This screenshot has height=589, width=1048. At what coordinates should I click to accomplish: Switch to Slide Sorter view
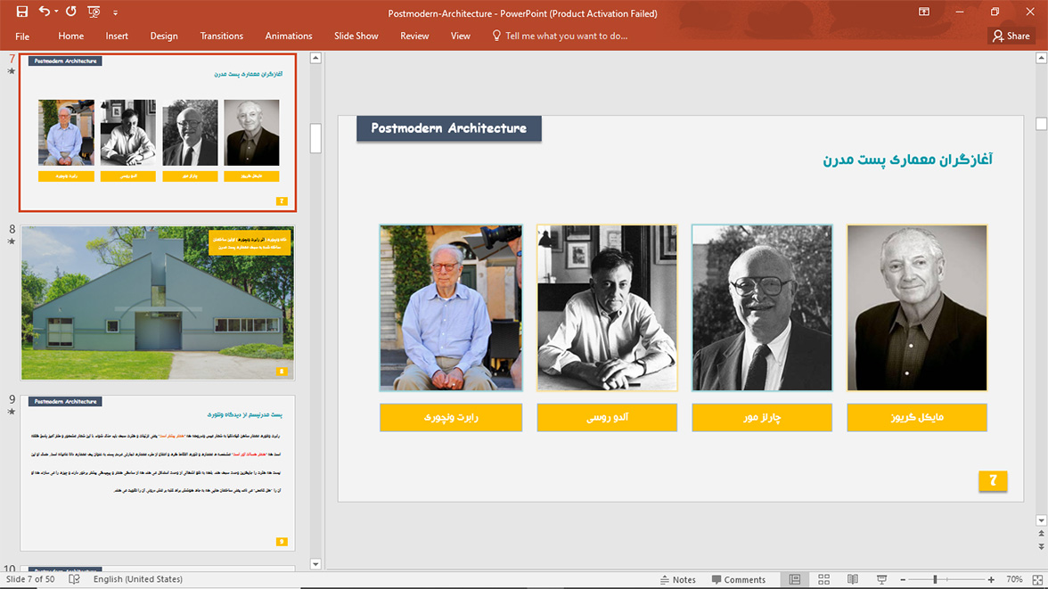point(824,579)
